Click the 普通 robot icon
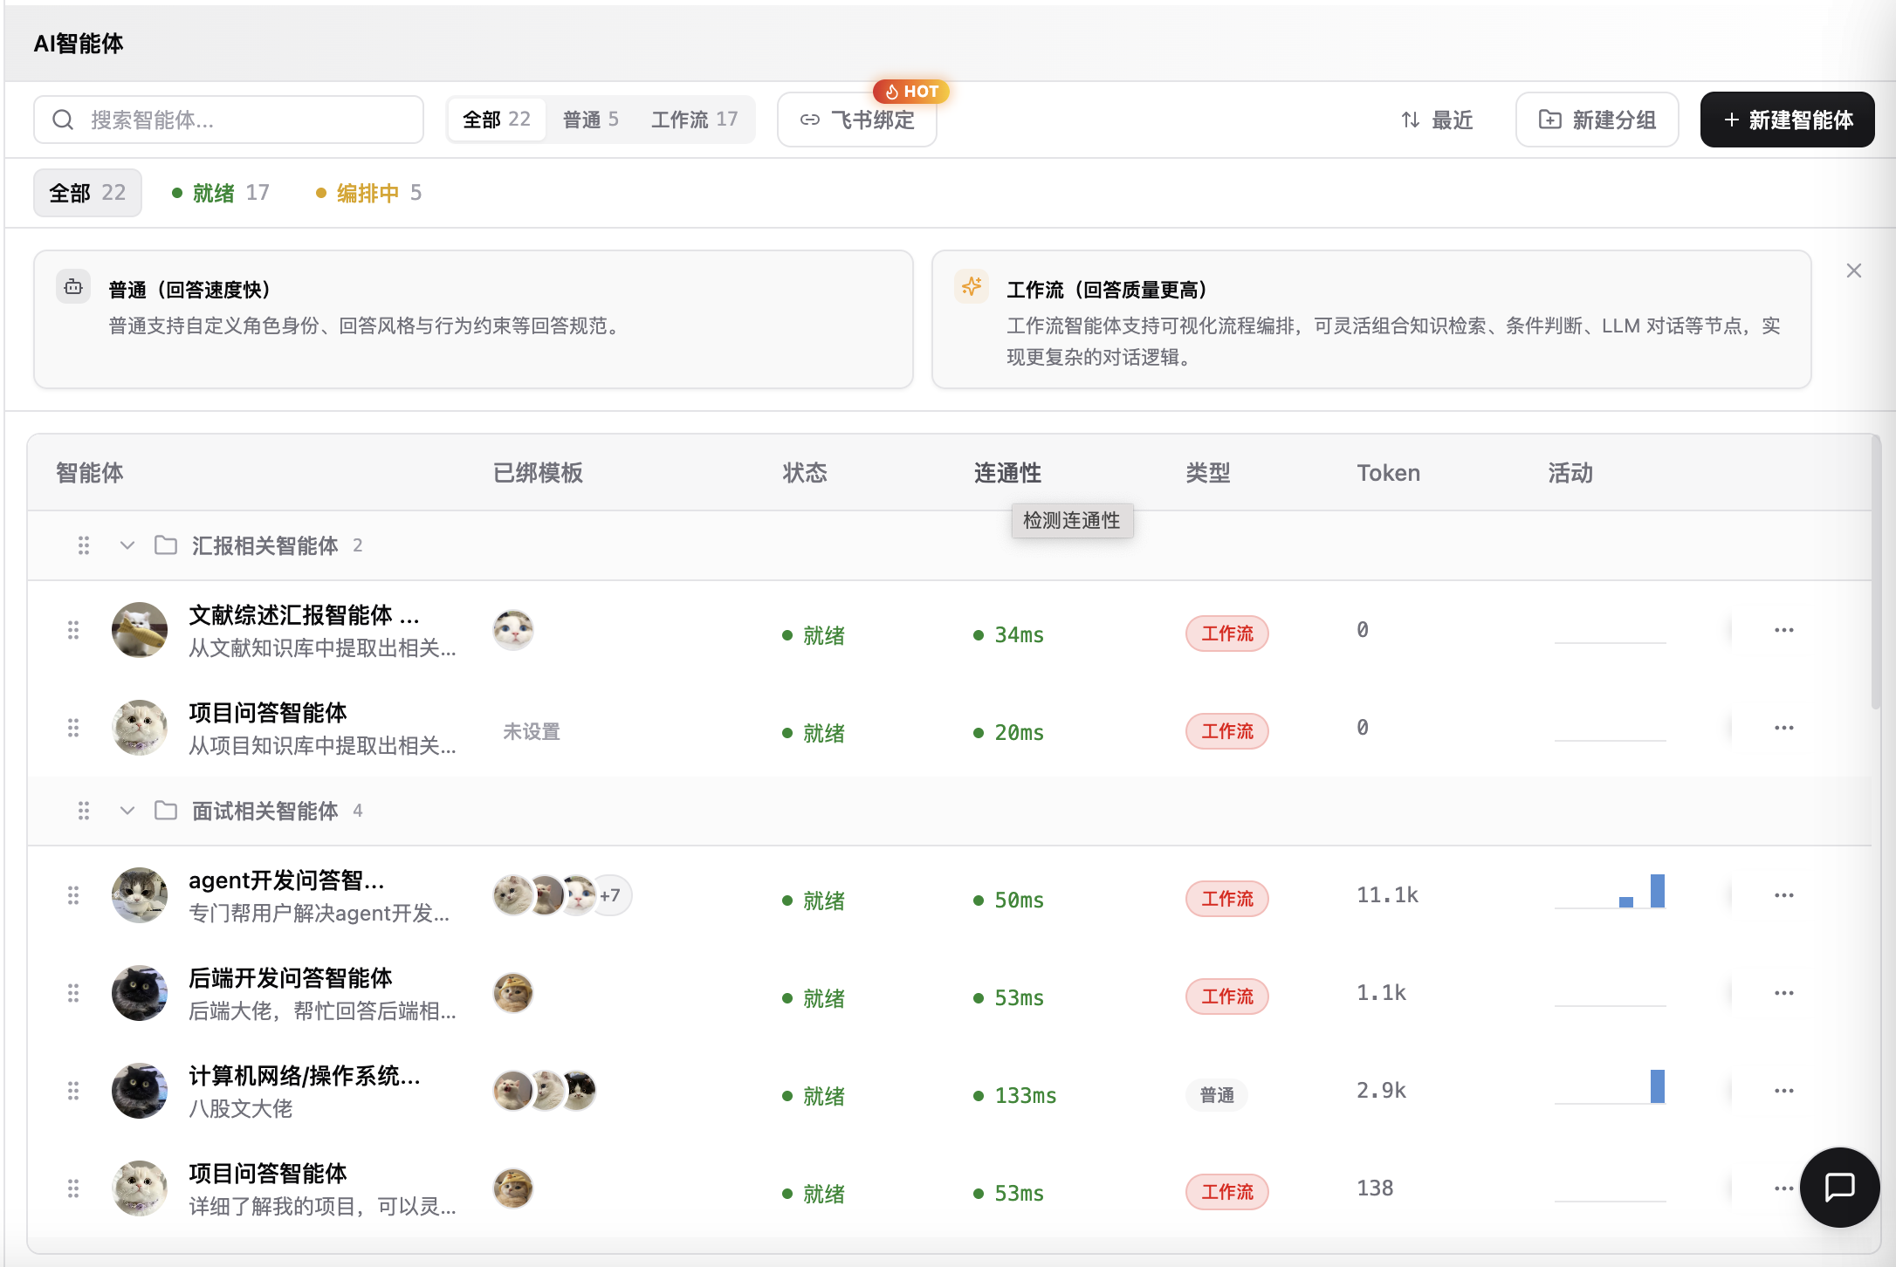1896x1267 pixels. [x=73, y=286]
